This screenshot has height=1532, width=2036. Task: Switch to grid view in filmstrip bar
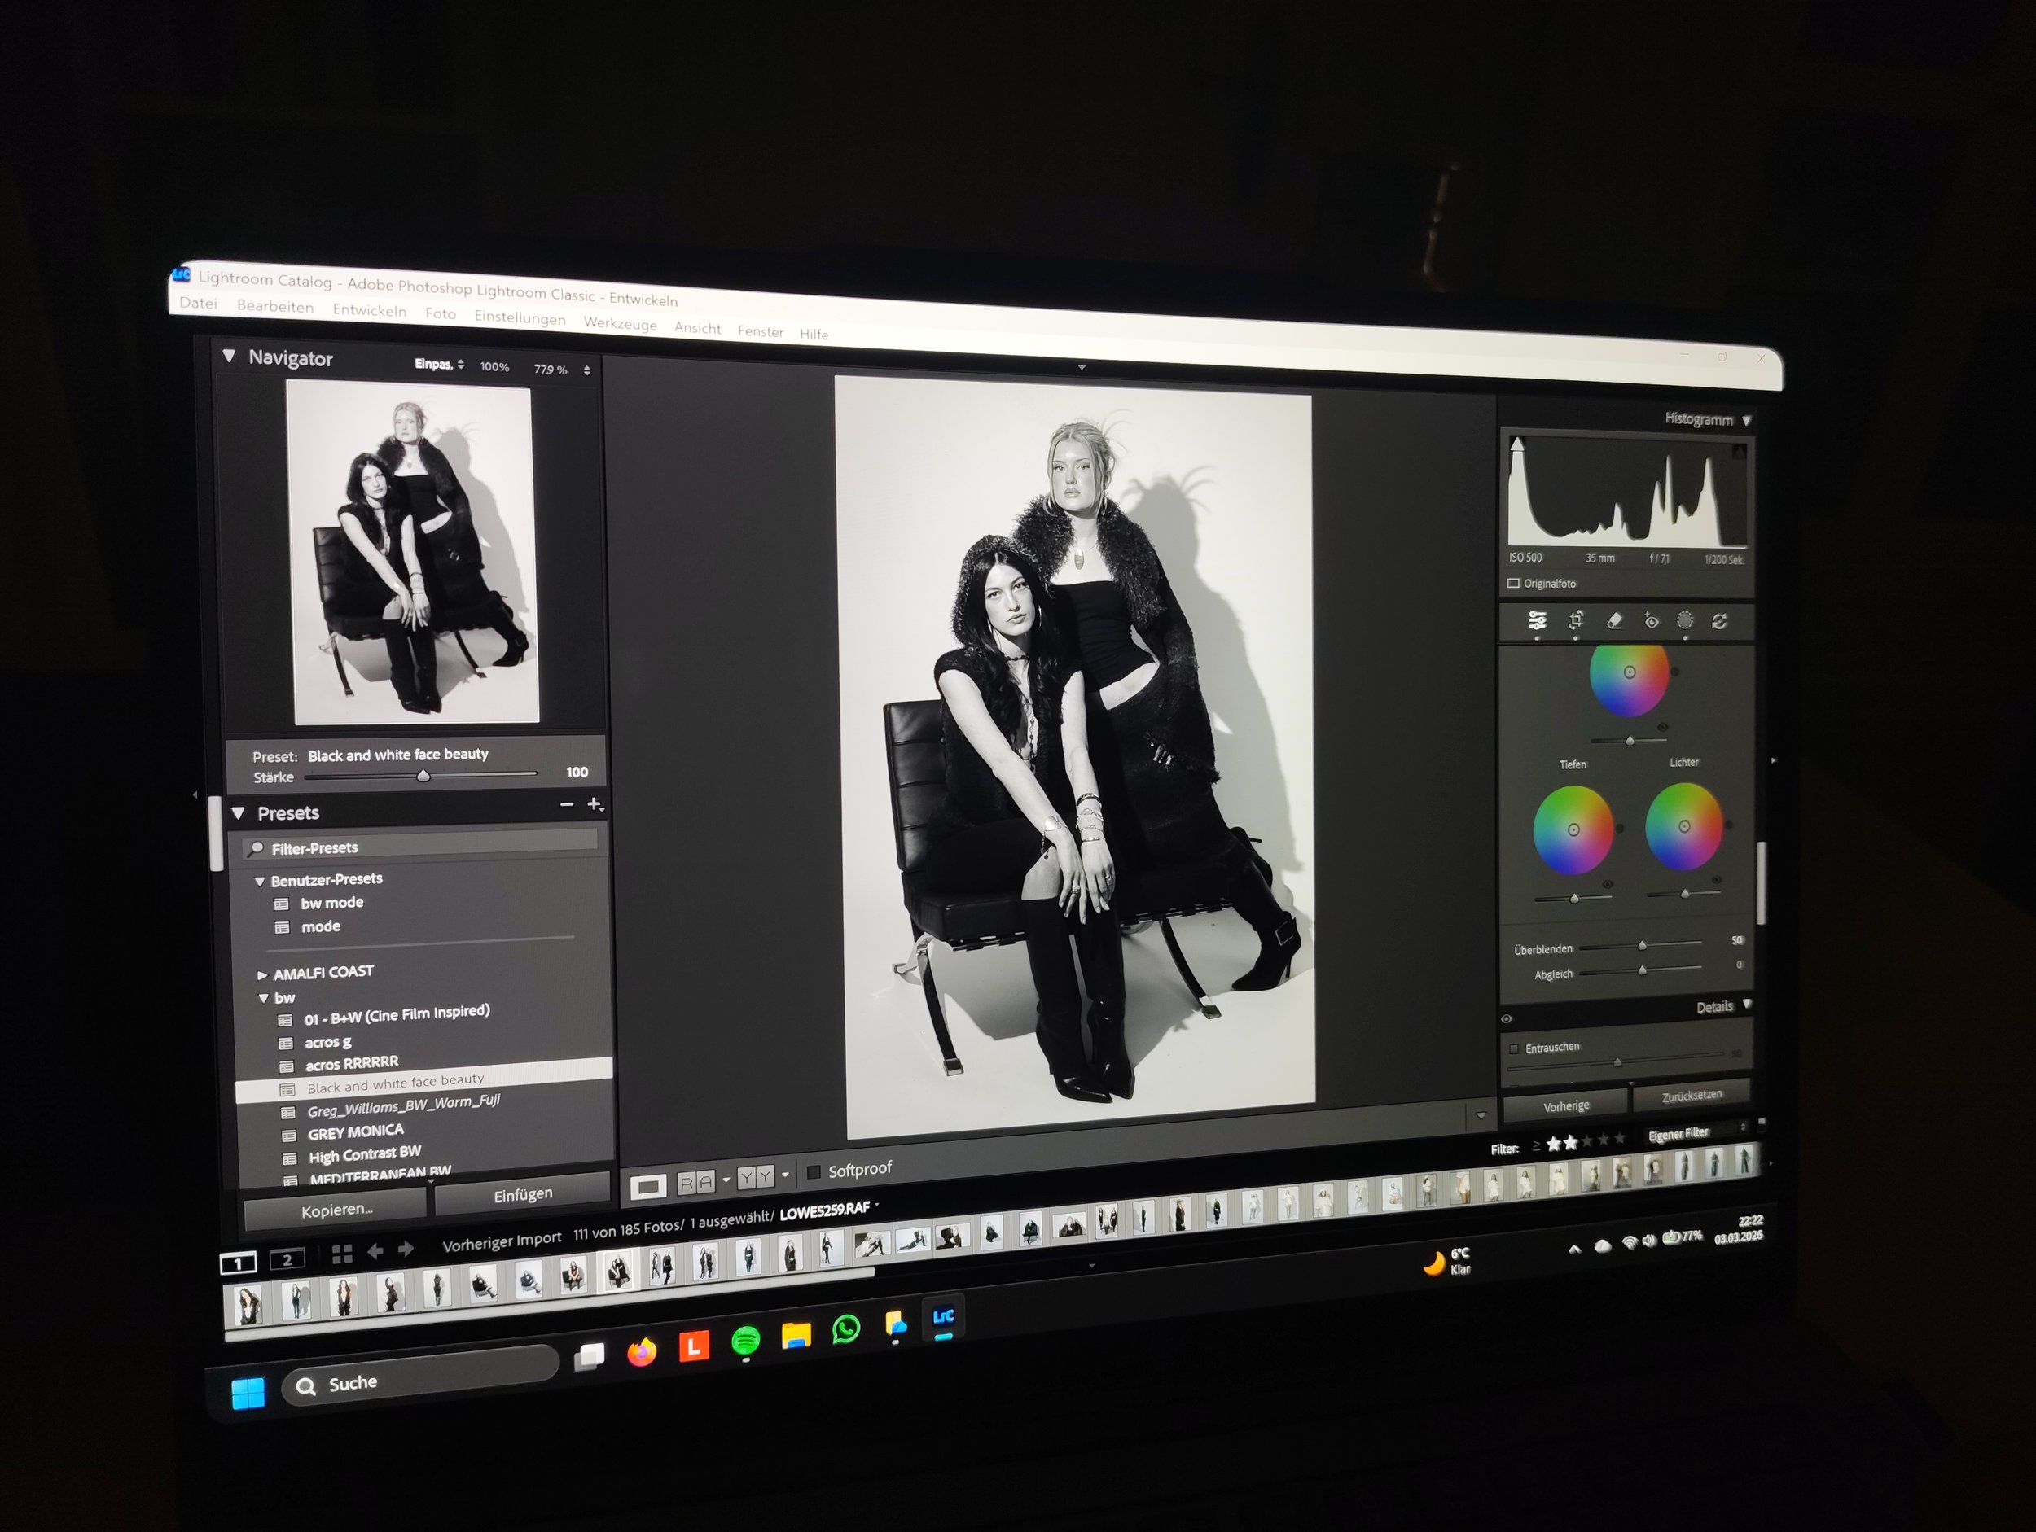click(341, 1254)
